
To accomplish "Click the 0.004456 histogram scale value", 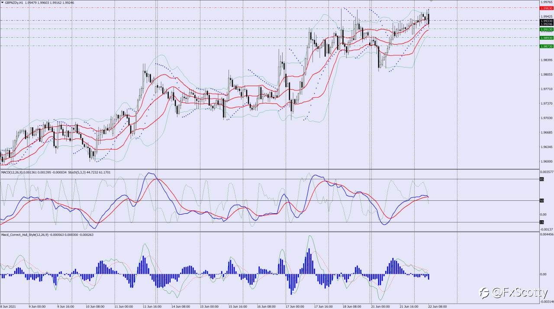I will coord(547,235).
